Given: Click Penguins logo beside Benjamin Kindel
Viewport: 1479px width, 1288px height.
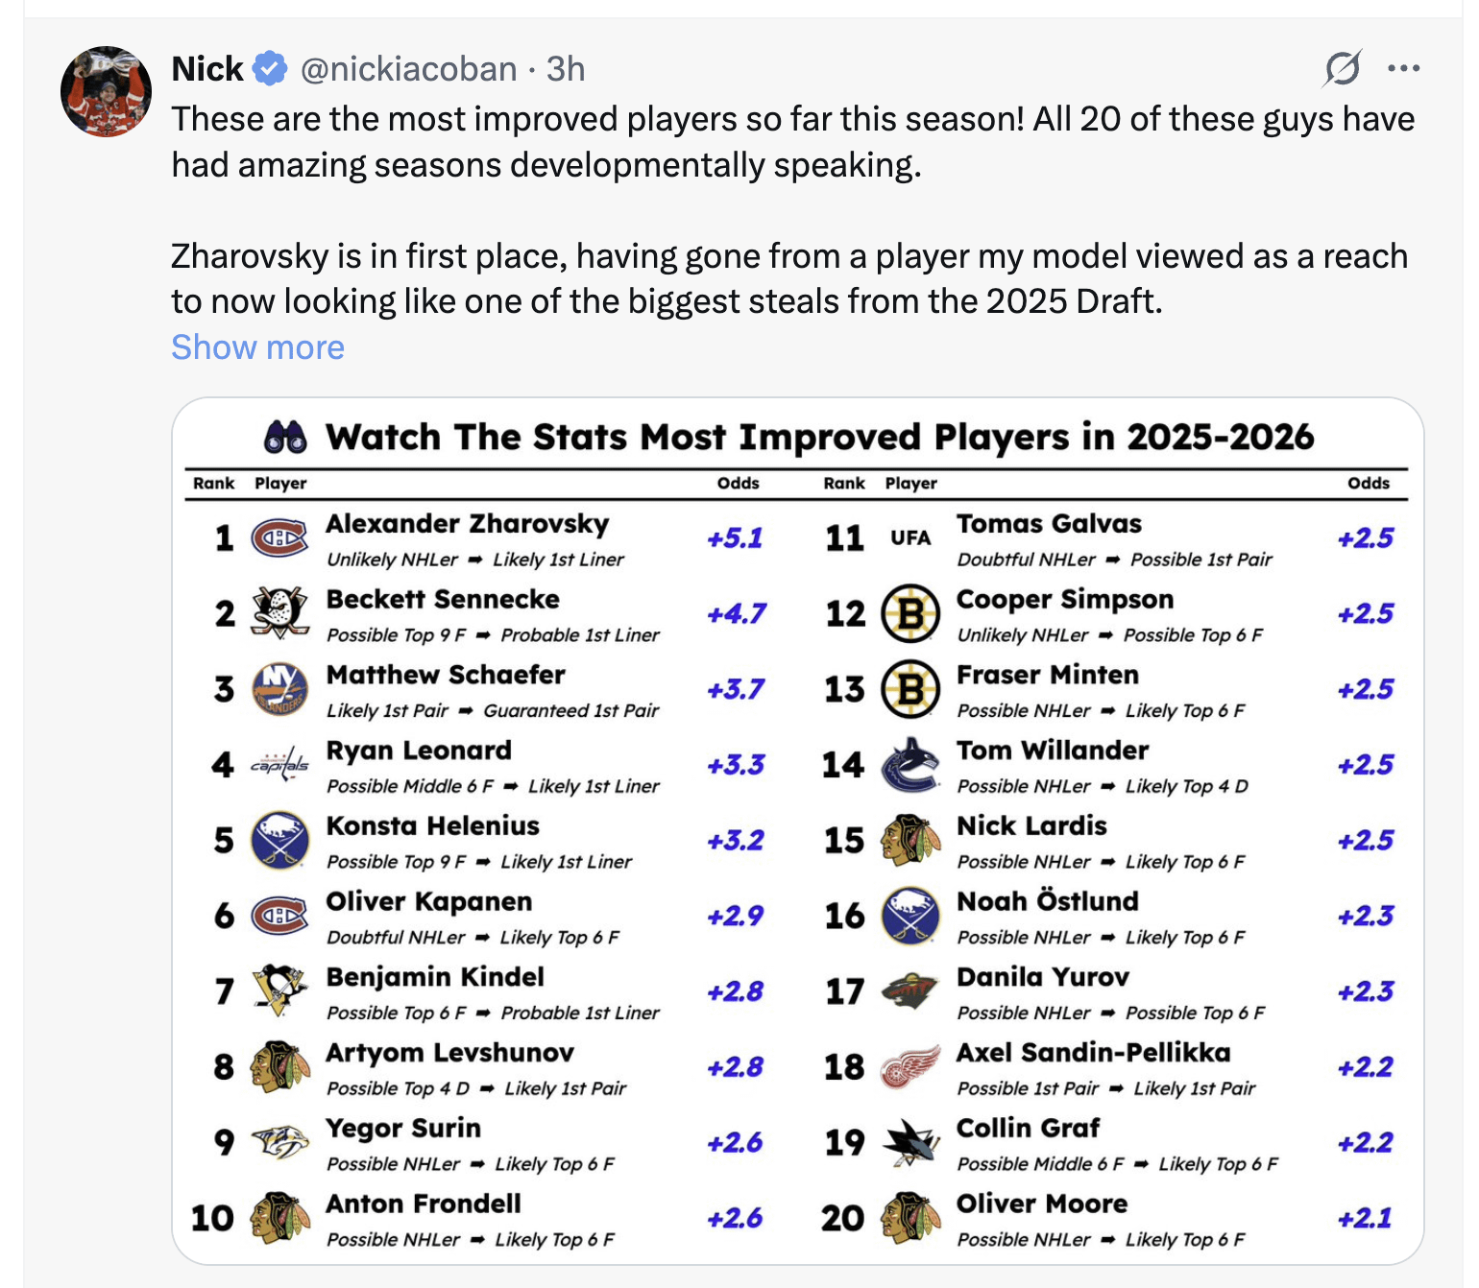Looking at the screenshot, I should (x=279, y=990).
